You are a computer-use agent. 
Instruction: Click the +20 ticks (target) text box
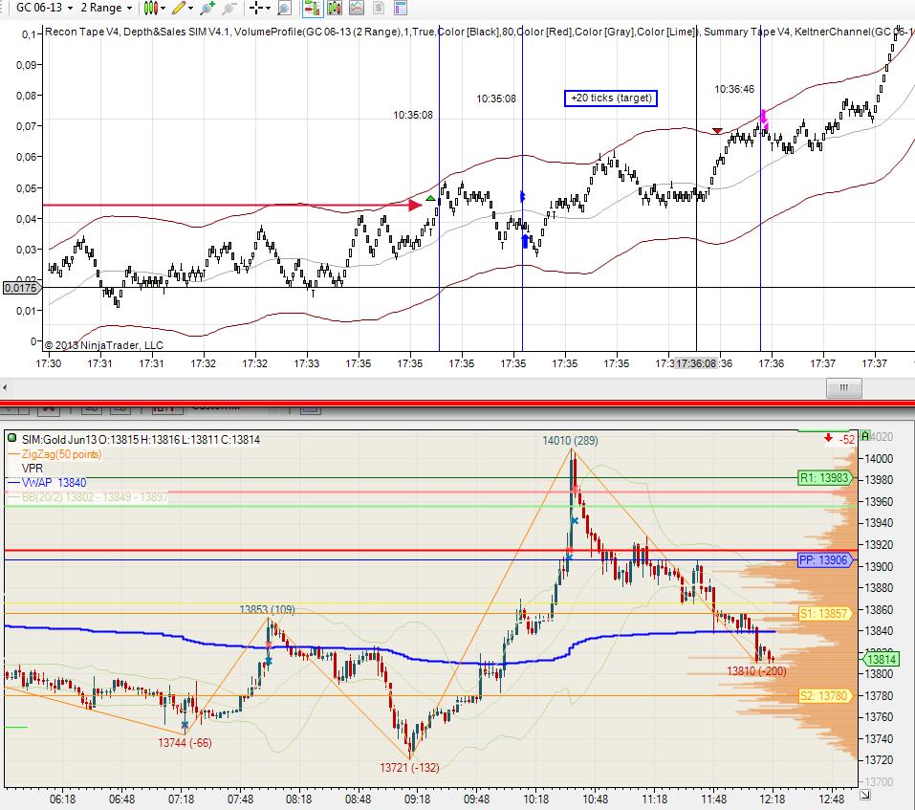[611, 99]
